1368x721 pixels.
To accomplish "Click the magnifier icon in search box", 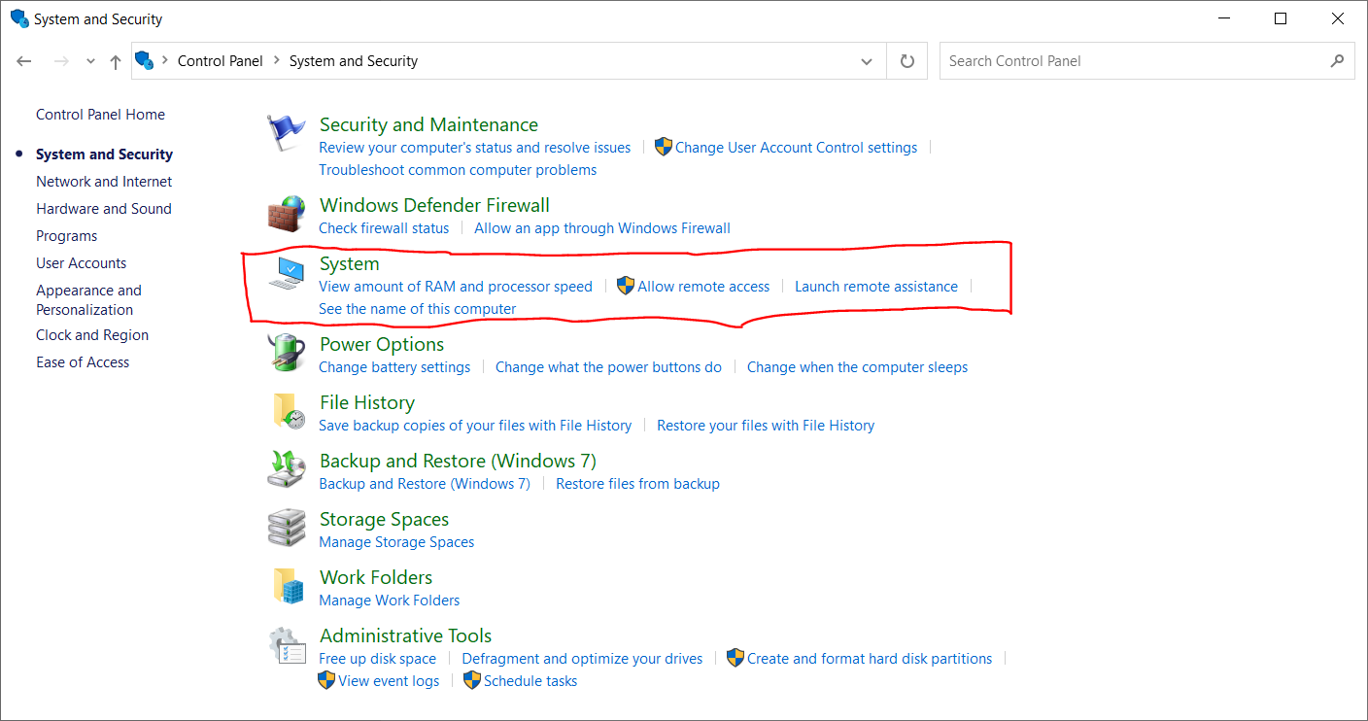I will pyautogui.click(x=1338, y=60).
